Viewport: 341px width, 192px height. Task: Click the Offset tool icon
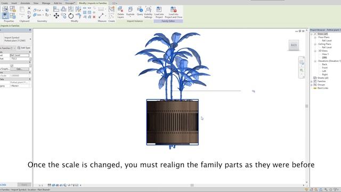click(x=63, y=9)
